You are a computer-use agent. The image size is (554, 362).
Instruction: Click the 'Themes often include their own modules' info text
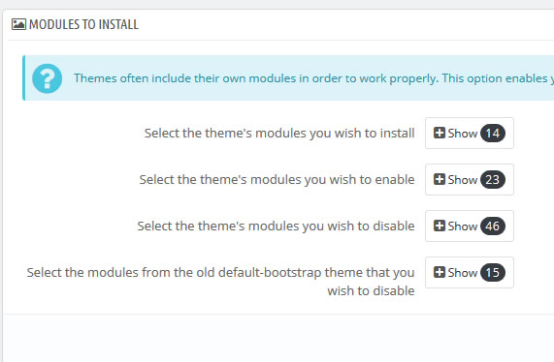point(313,78)
